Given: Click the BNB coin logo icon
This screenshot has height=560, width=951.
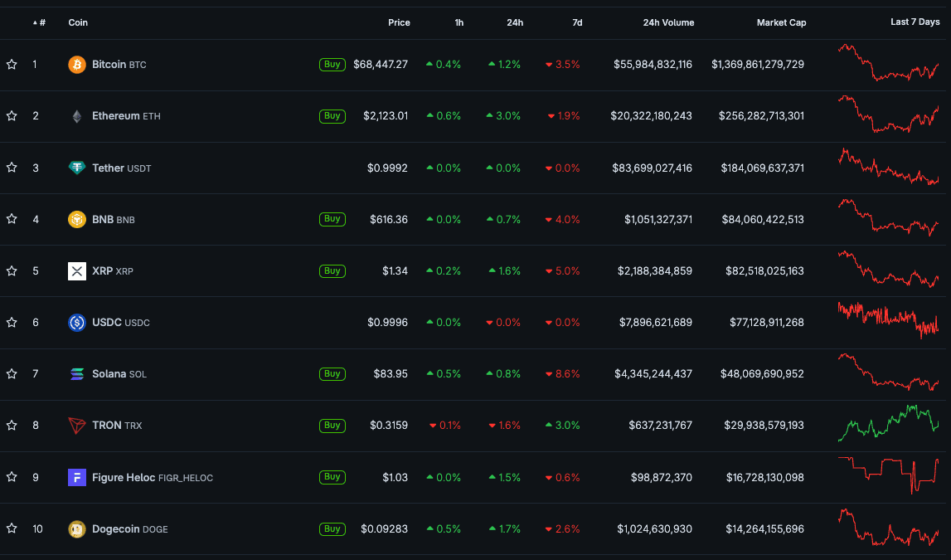Looking at the screenshot, I should (x=77, y=219).
